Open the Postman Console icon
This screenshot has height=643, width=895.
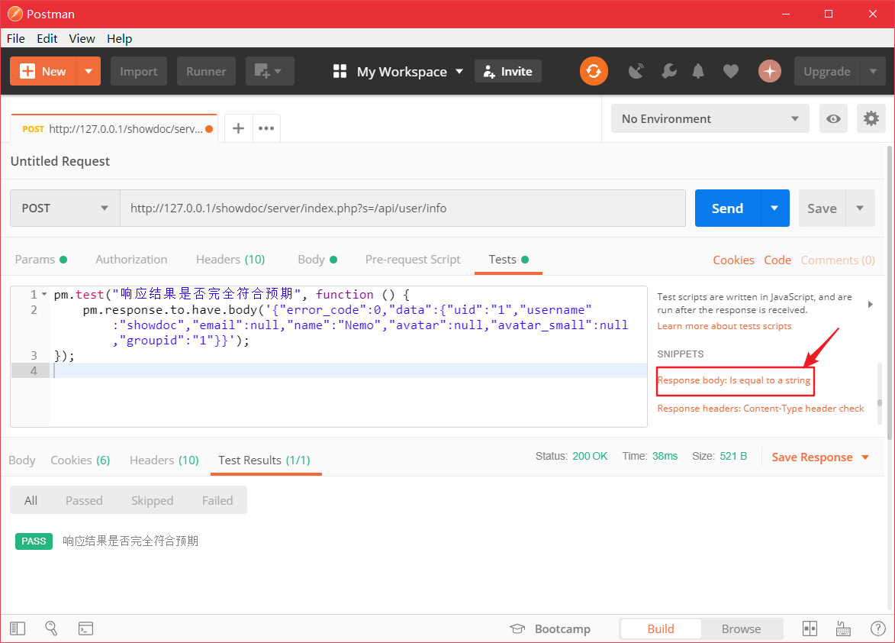coord(85,628)
